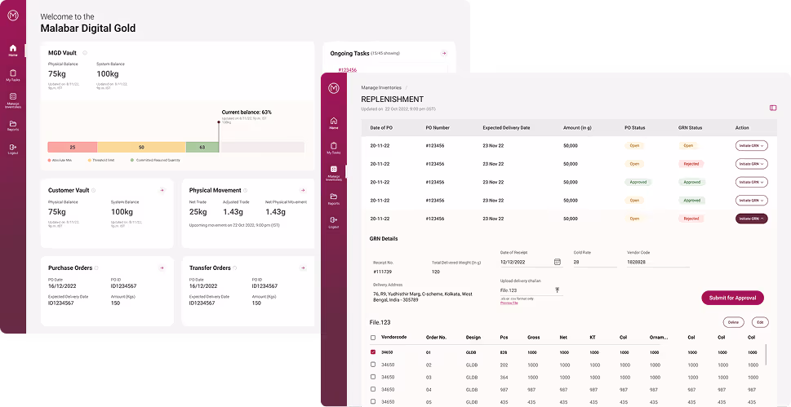This screenshot has height=407, width=791.
Task: Open Manage Inventories in dashboard window sidebar
Action: (x=12, y=101)
